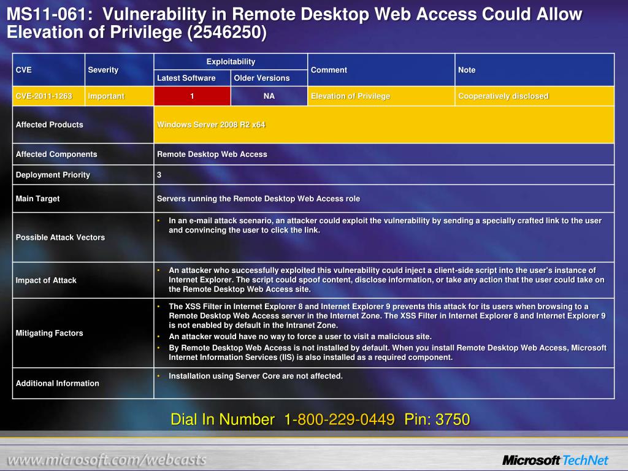Click the deployment priority value 3
The width and height of the screenshot is (628, 471).
159,175
